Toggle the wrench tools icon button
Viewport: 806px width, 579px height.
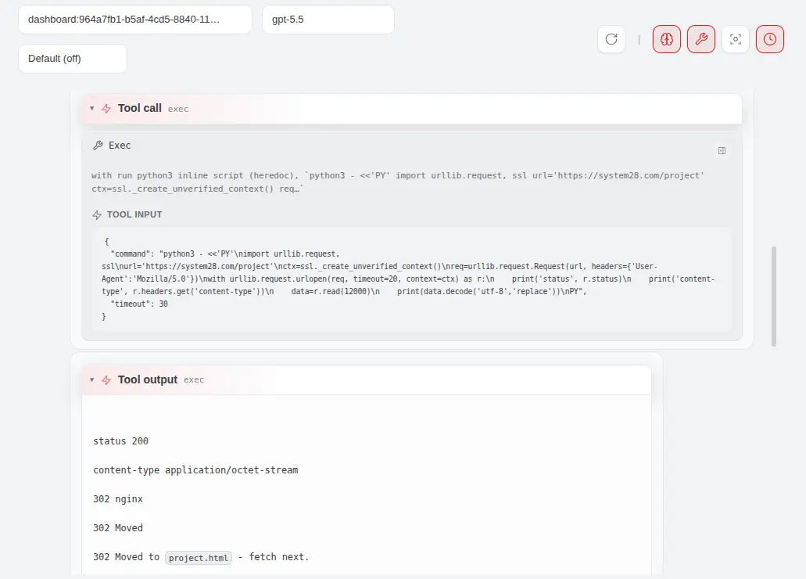701,39
